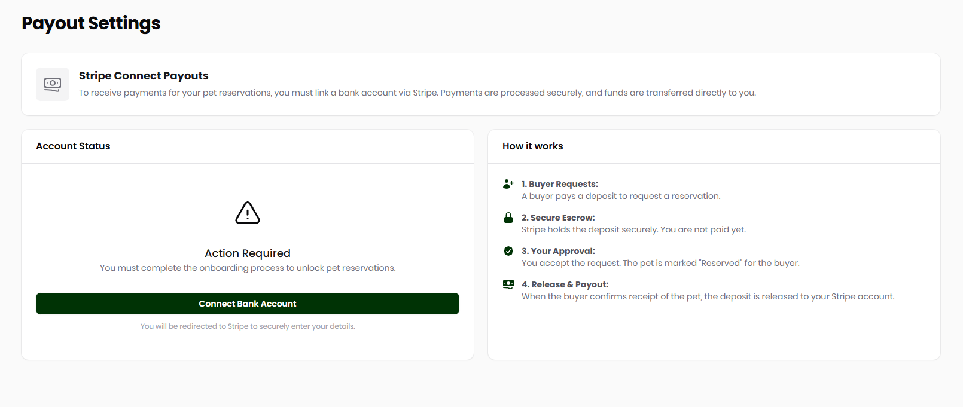This screenshot has width=963, height=407.
Task: Click the '4. Release & Payout:' step title
Action: 565,284
